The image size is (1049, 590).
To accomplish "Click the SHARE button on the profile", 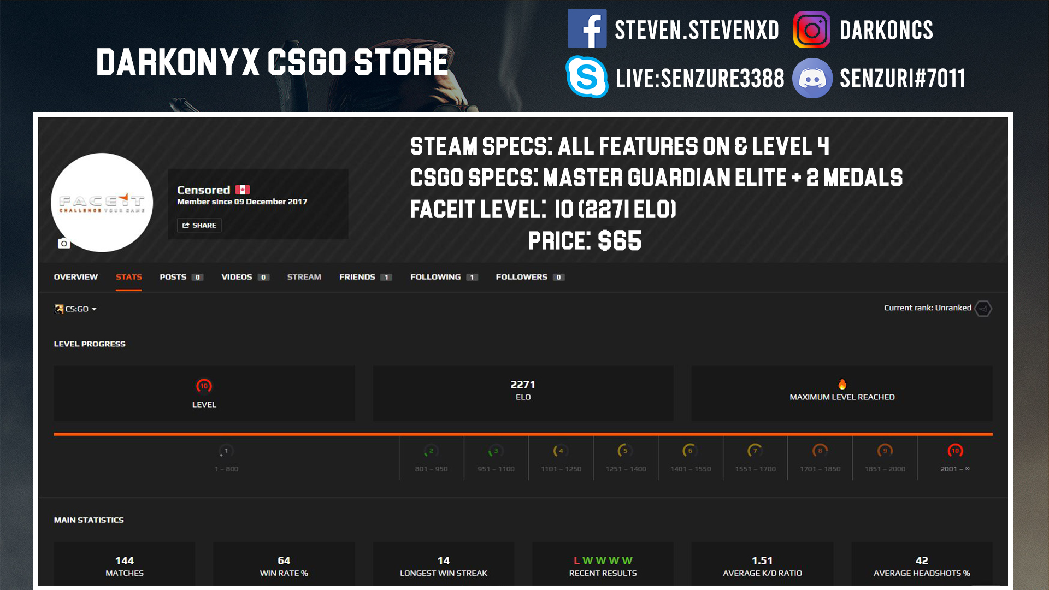I will pos(199,225).
